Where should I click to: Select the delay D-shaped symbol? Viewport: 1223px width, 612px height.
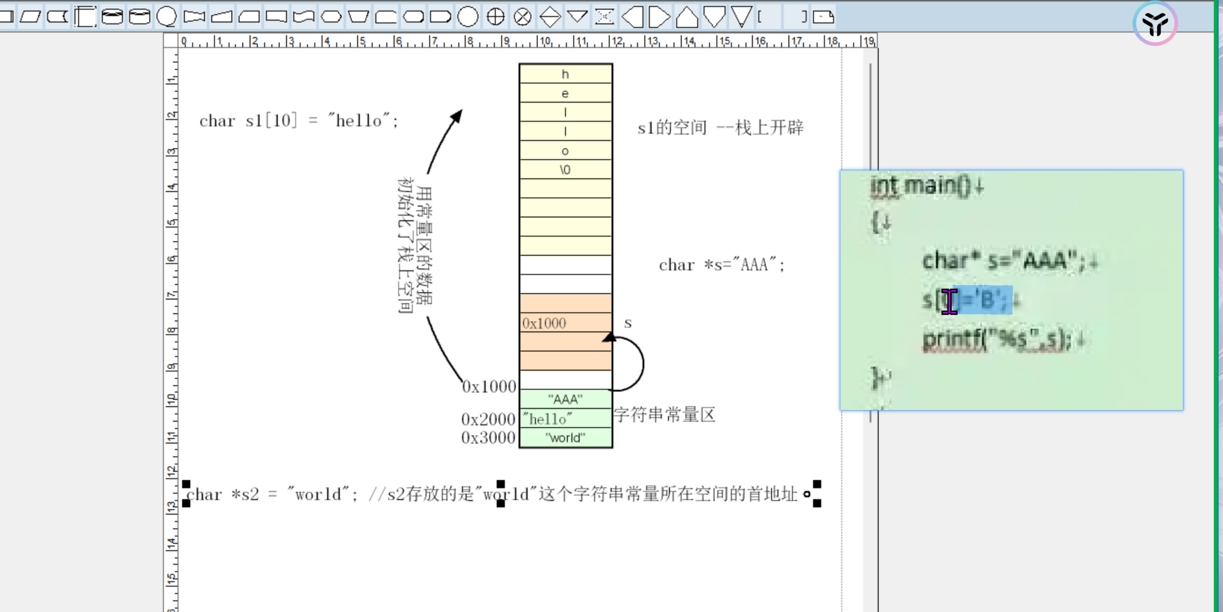[x=440, y=17]
